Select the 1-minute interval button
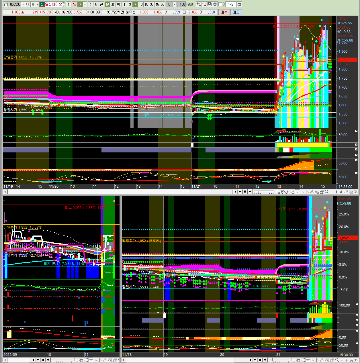The image size is (360, 363). (124, 4)
